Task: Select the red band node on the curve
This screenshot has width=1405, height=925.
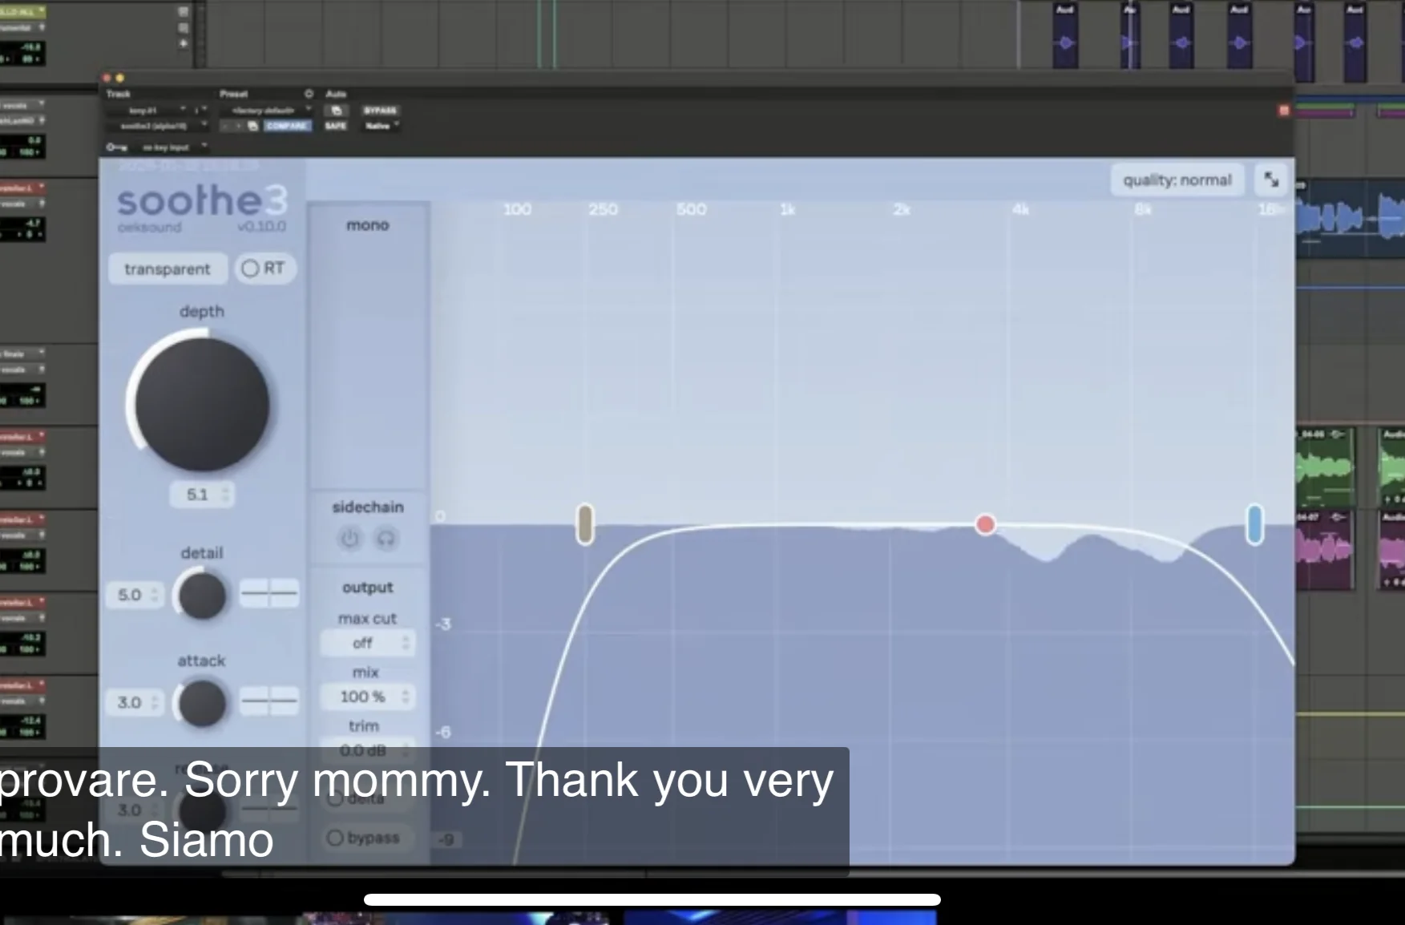Action: (x=985, y=524)
